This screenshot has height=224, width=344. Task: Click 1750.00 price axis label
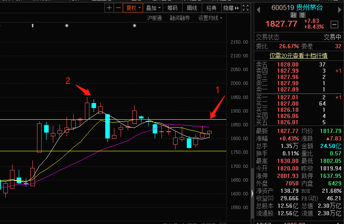pyautogui.click(x=239, y=152)
